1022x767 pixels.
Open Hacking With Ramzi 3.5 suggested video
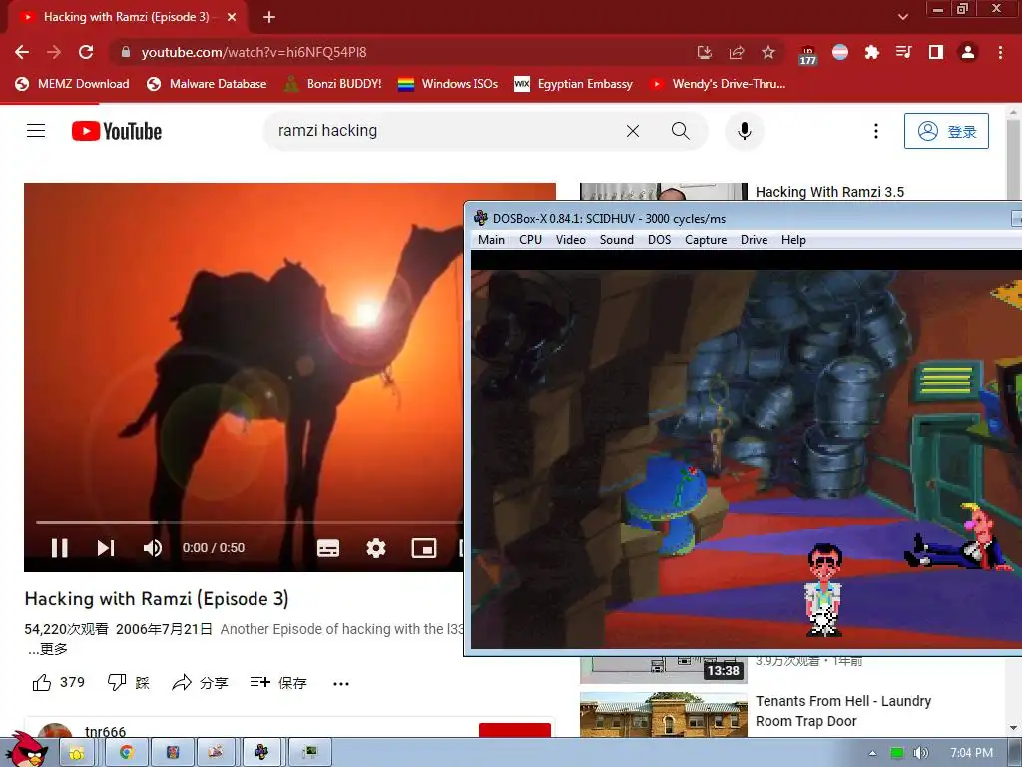pyautogui.click(x=829, y=192)
